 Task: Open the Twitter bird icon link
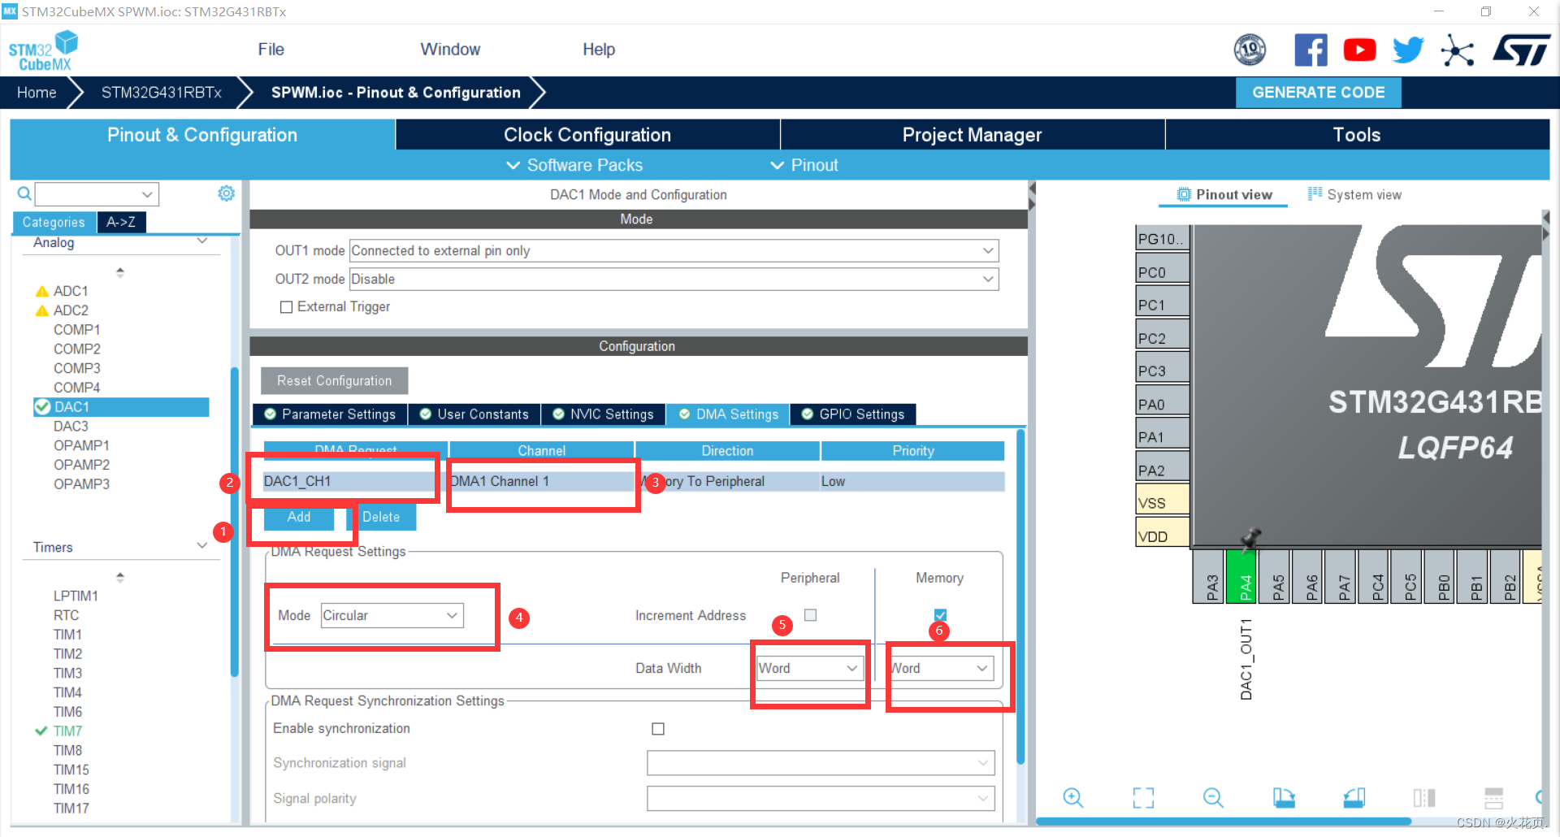[1408, 50]
